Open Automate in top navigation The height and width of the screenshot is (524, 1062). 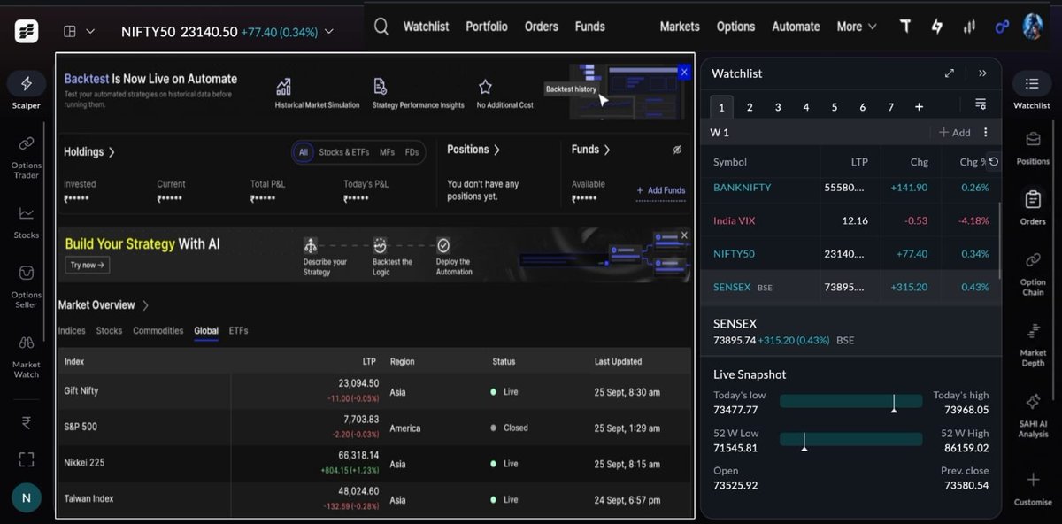point(796,27)
